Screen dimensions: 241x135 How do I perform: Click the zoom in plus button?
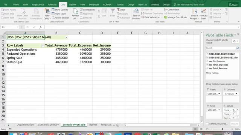coord(232,129)
